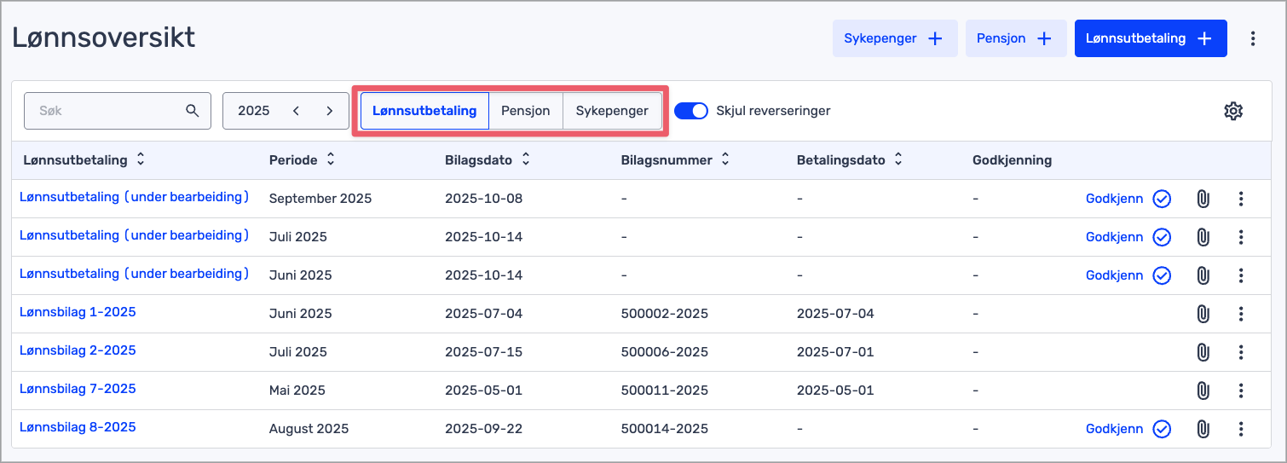Open Lønnsbilag 1-2025 link

point(78,312)
